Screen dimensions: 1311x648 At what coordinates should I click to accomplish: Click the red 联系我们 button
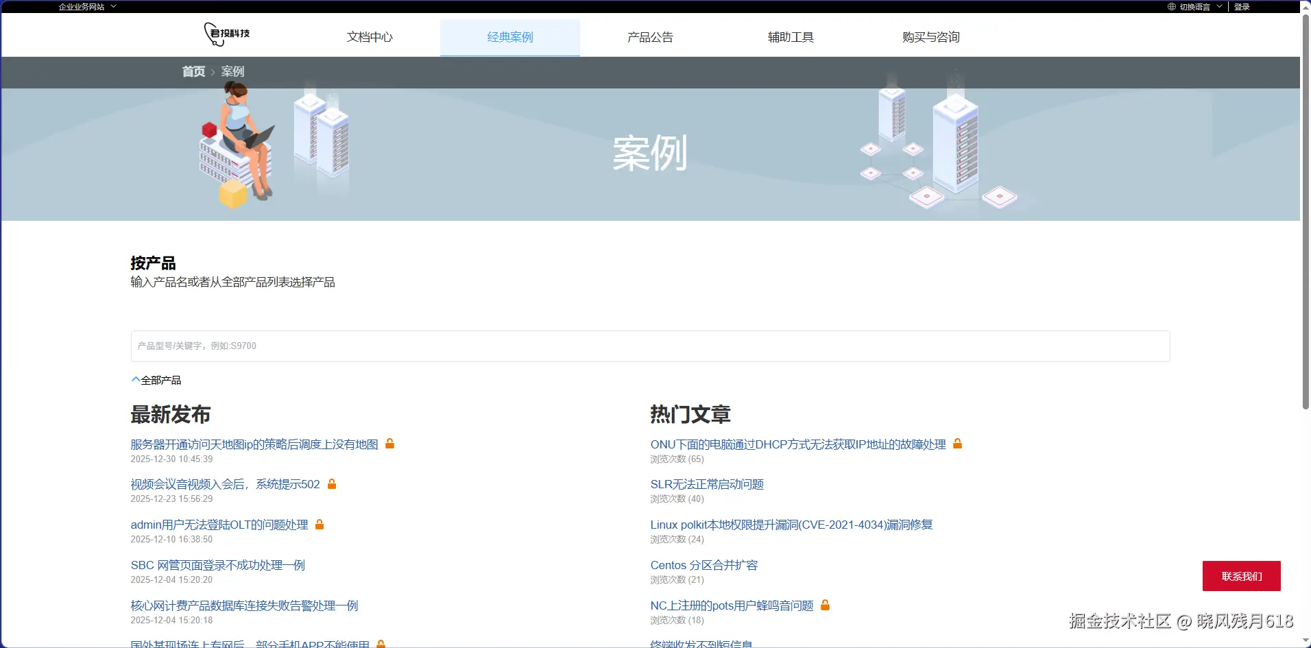(x=1242, y=576)
